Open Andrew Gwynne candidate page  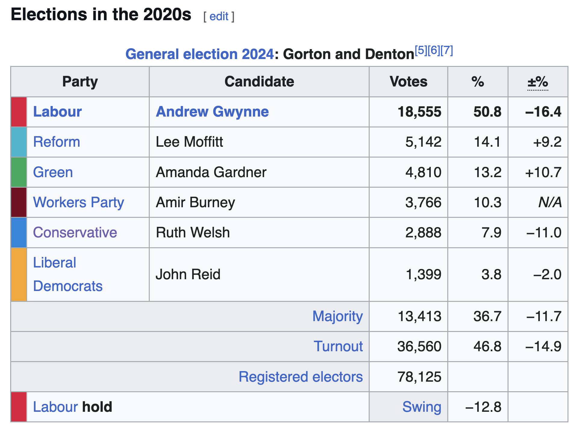pos(212,112)
